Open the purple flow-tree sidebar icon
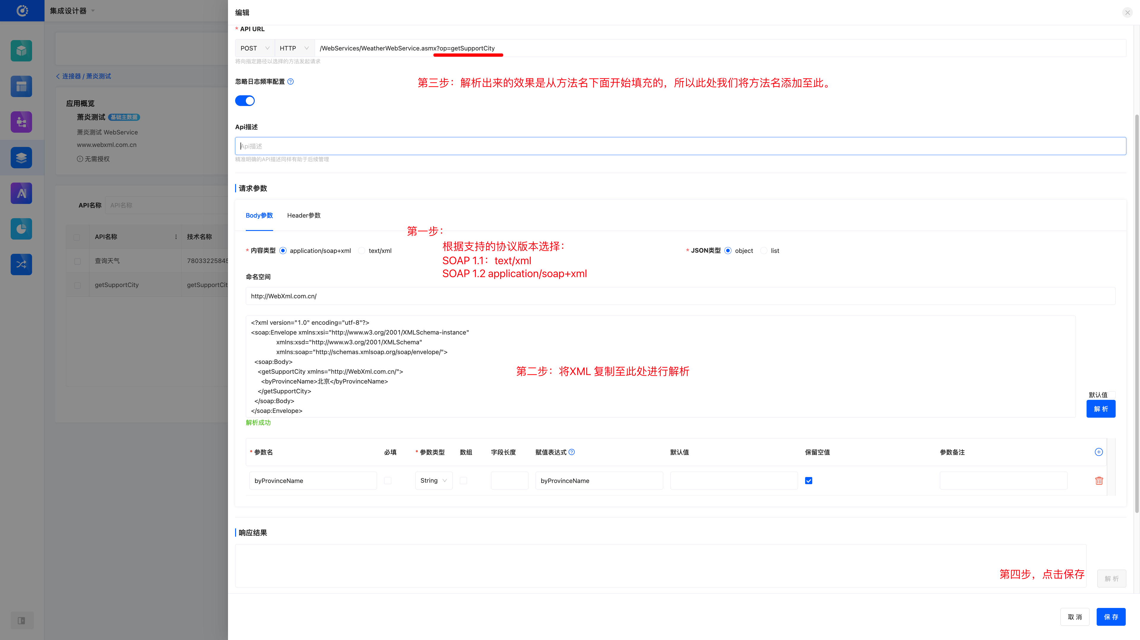Screen dimensions: 1140x640 (21, 122)
